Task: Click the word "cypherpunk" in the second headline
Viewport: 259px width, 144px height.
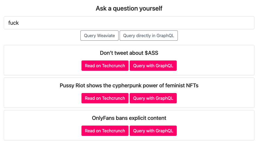Action: click(133, 85)
